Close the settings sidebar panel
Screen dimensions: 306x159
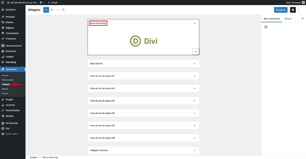pos(302,19)
